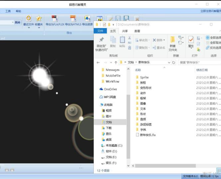Select the Sprite folder in file list
Viewport: 221px width, 179px height.
point(144,77)
